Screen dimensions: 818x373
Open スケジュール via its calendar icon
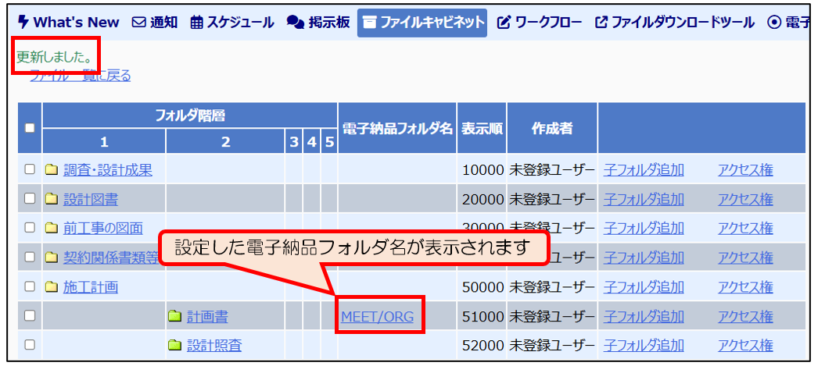196,23
